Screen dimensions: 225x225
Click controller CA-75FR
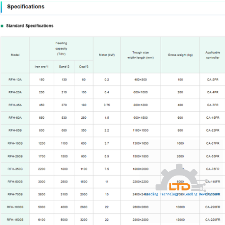(212, 169)
